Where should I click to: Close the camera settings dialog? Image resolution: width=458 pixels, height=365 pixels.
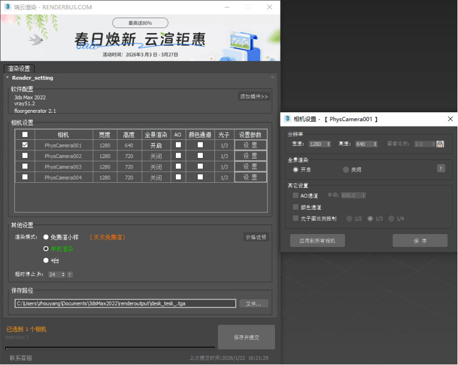point(450,119)
